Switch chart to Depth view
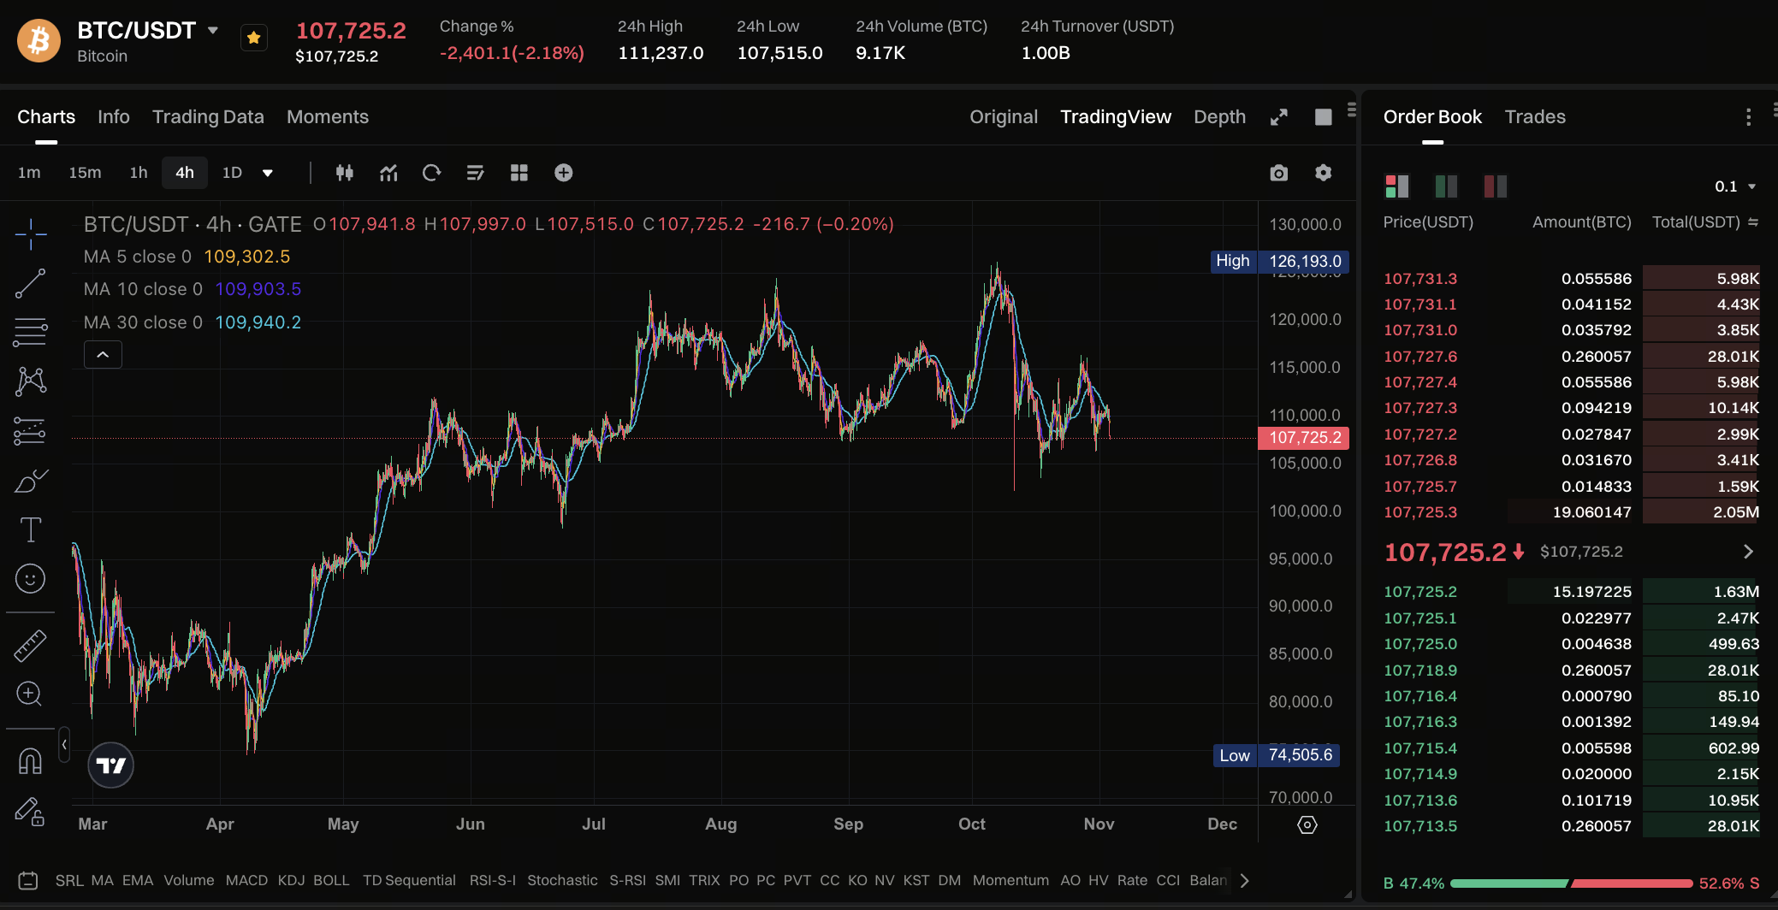Image resolution: width=1778 pixels, height=910 pixels. pos(1219,117)
